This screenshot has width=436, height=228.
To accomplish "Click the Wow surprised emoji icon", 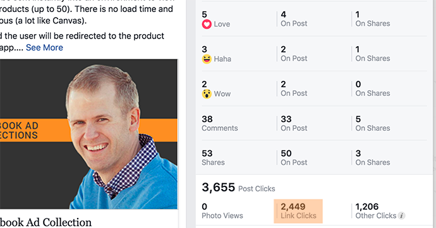I will click(207, 94).
